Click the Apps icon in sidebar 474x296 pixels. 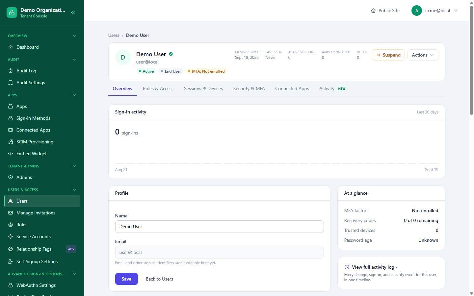(x=11, y=106)
